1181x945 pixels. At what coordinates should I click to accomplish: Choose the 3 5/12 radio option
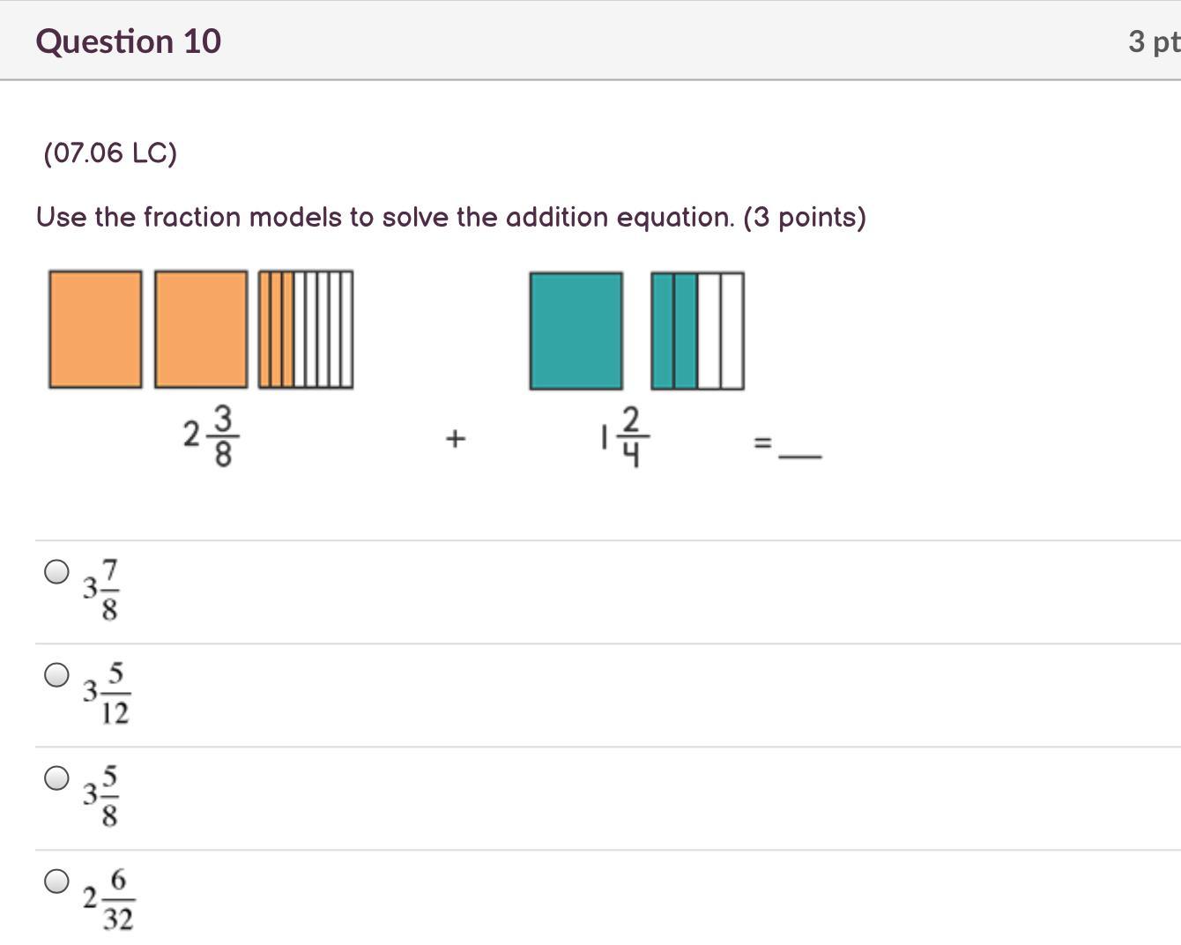(56, 675)
